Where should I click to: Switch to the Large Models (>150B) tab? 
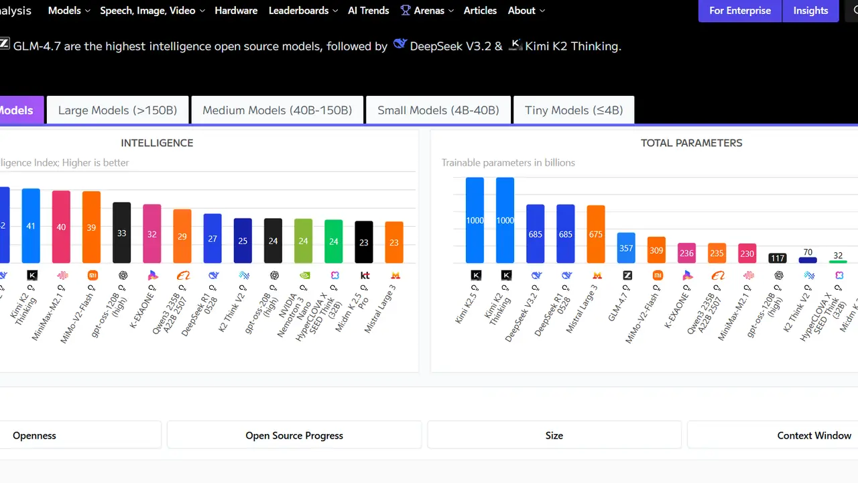pyautogui.click(x=117, y=110)
